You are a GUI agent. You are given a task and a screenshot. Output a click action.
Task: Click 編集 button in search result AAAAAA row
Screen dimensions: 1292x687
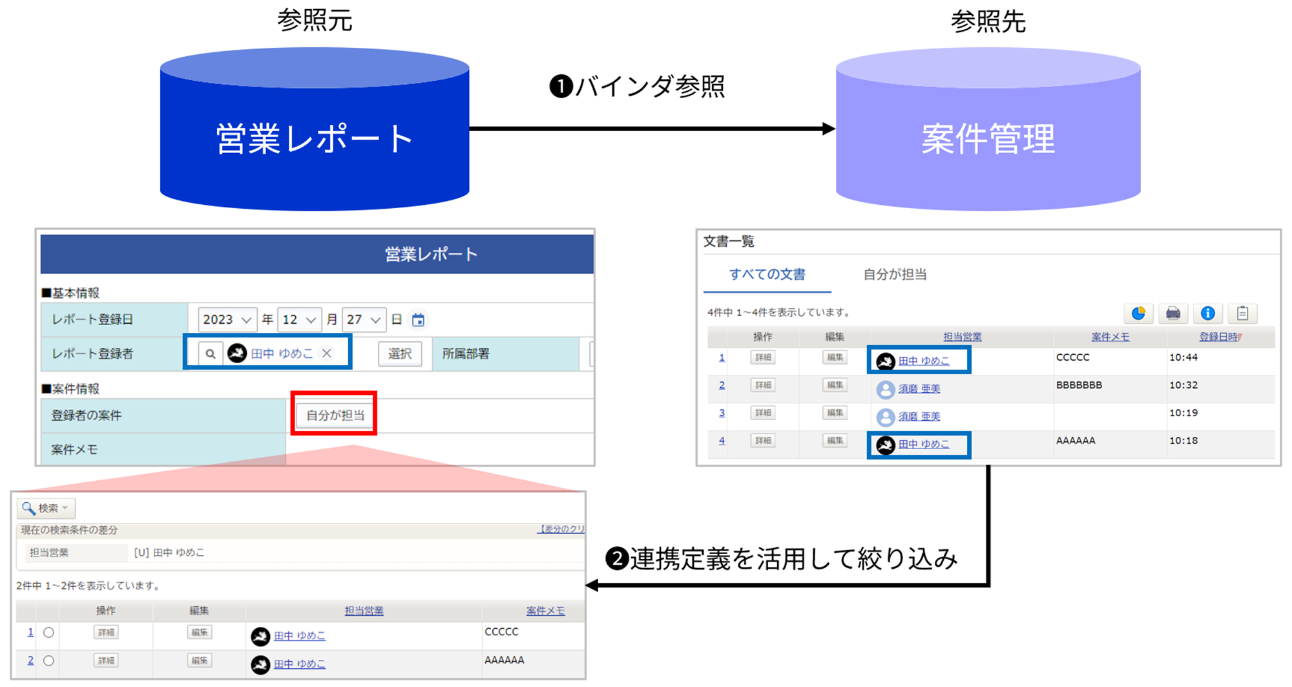click(x=200, y=660)
